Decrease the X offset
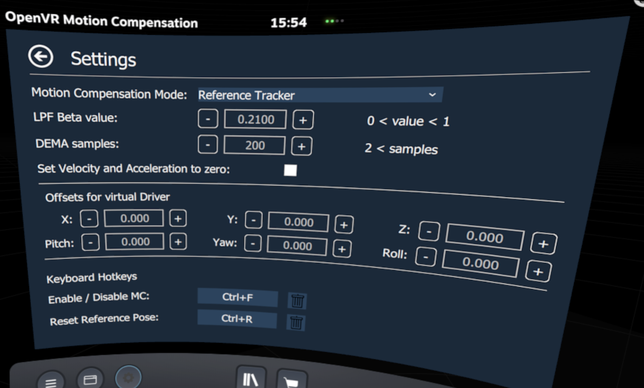Screen dimensions: 644x388 [x=89, y=219]
